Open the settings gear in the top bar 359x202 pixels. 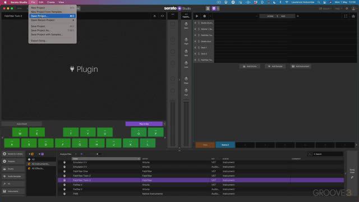click(x=347, y=8)
